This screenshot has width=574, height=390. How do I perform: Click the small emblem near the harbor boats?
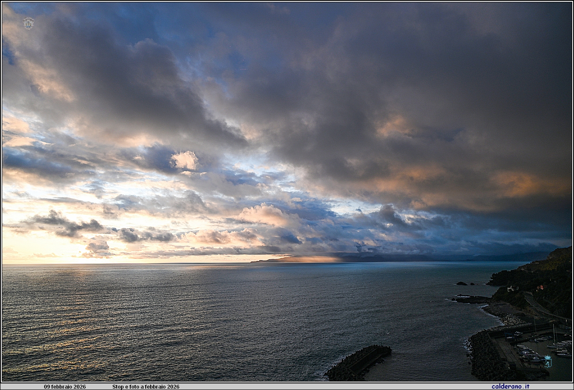coord(549,361)
